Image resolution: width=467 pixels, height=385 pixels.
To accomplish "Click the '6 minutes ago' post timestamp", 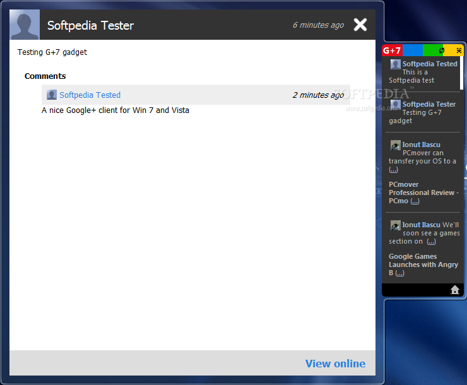I will [x=318, y=25].
